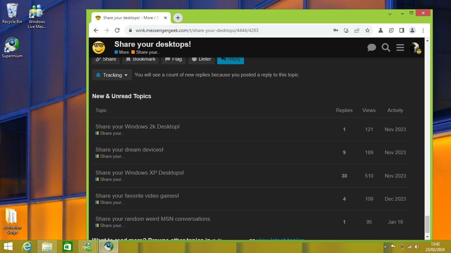
Task: Open the saved passwords key icon
Action: [336, 30]
